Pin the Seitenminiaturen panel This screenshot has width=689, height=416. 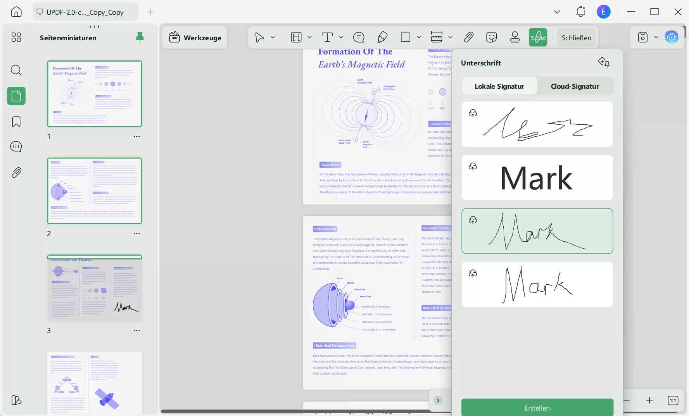140,37
